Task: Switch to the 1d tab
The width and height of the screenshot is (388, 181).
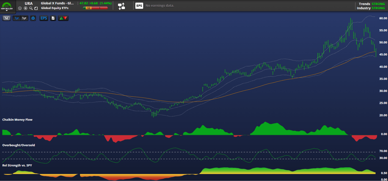Action: [6, 18]
